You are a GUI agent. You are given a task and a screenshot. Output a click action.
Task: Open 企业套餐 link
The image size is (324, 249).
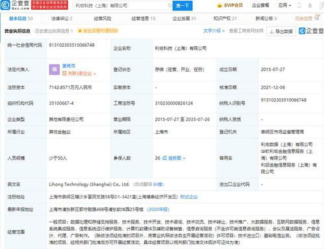260,5
